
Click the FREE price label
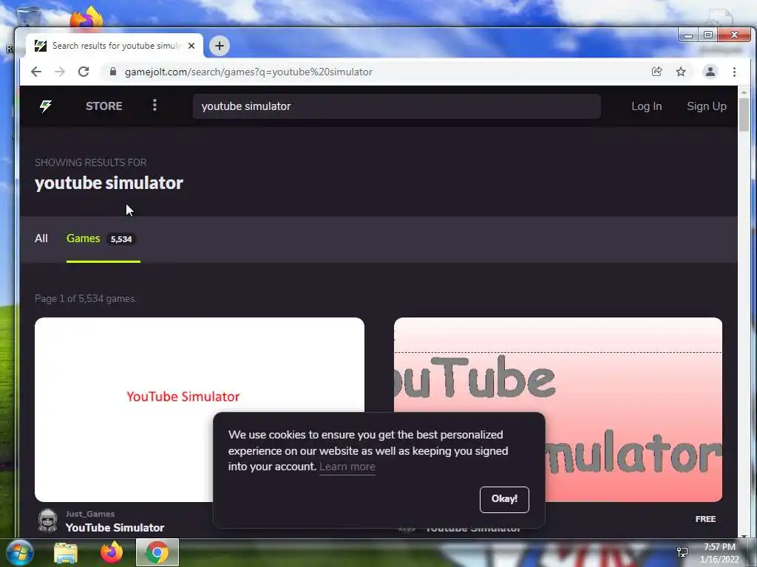pyautogui.click(x=705, y=519)
